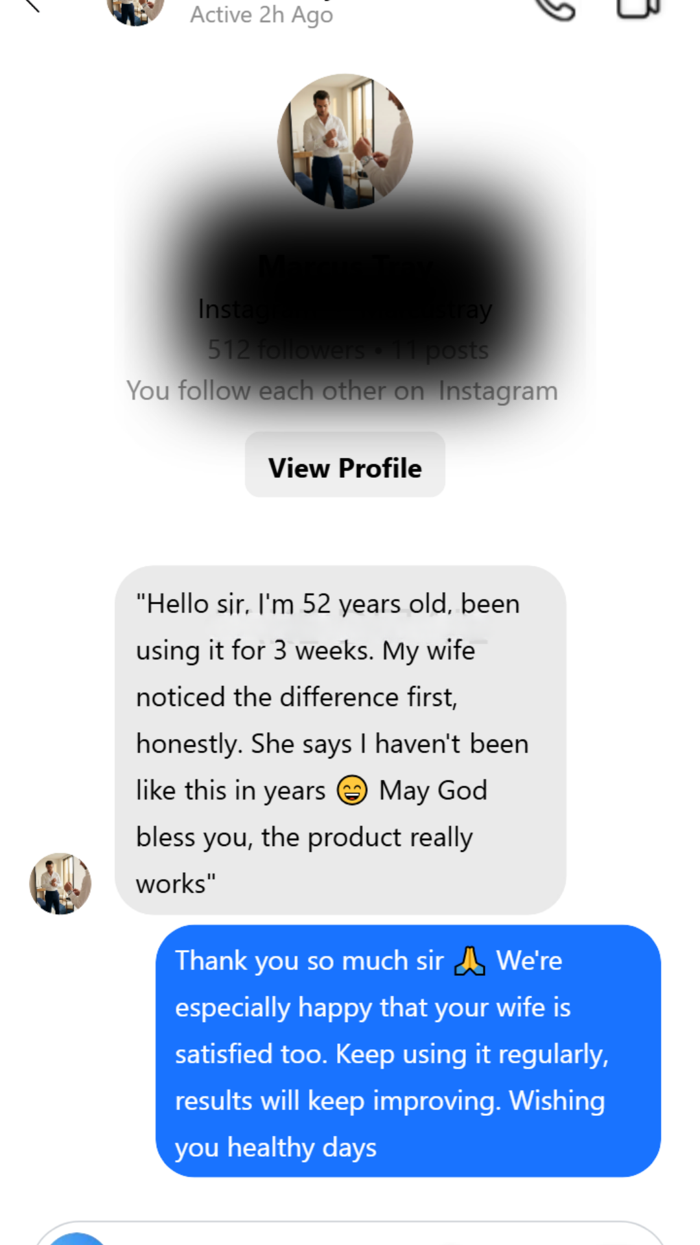Tap the praying hands emoji in reply
700x1245 pixels.
(469, 961)
